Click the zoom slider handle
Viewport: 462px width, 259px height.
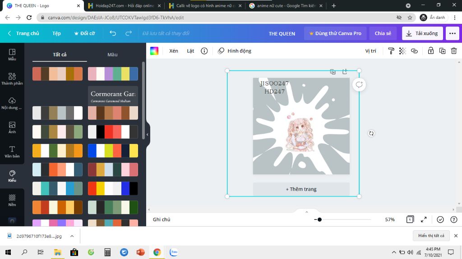319,219
